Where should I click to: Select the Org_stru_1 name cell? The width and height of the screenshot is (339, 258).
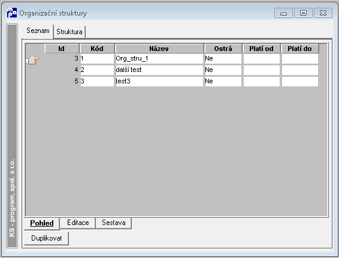pyautogui.click(x=159, y=59)
